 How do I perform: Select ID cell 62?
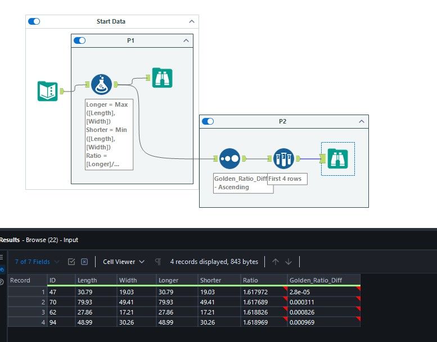[x=61, y=312]
